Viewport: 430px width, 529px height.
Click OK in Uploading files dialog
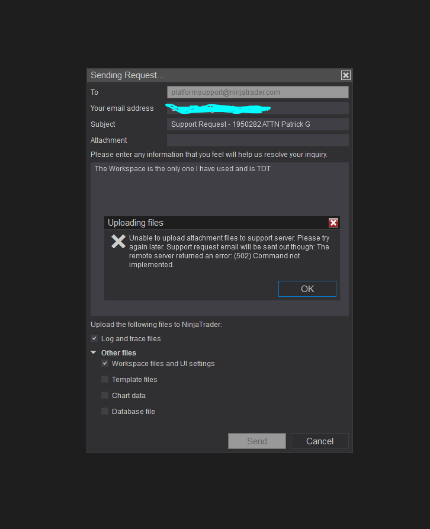coord(307,289)
